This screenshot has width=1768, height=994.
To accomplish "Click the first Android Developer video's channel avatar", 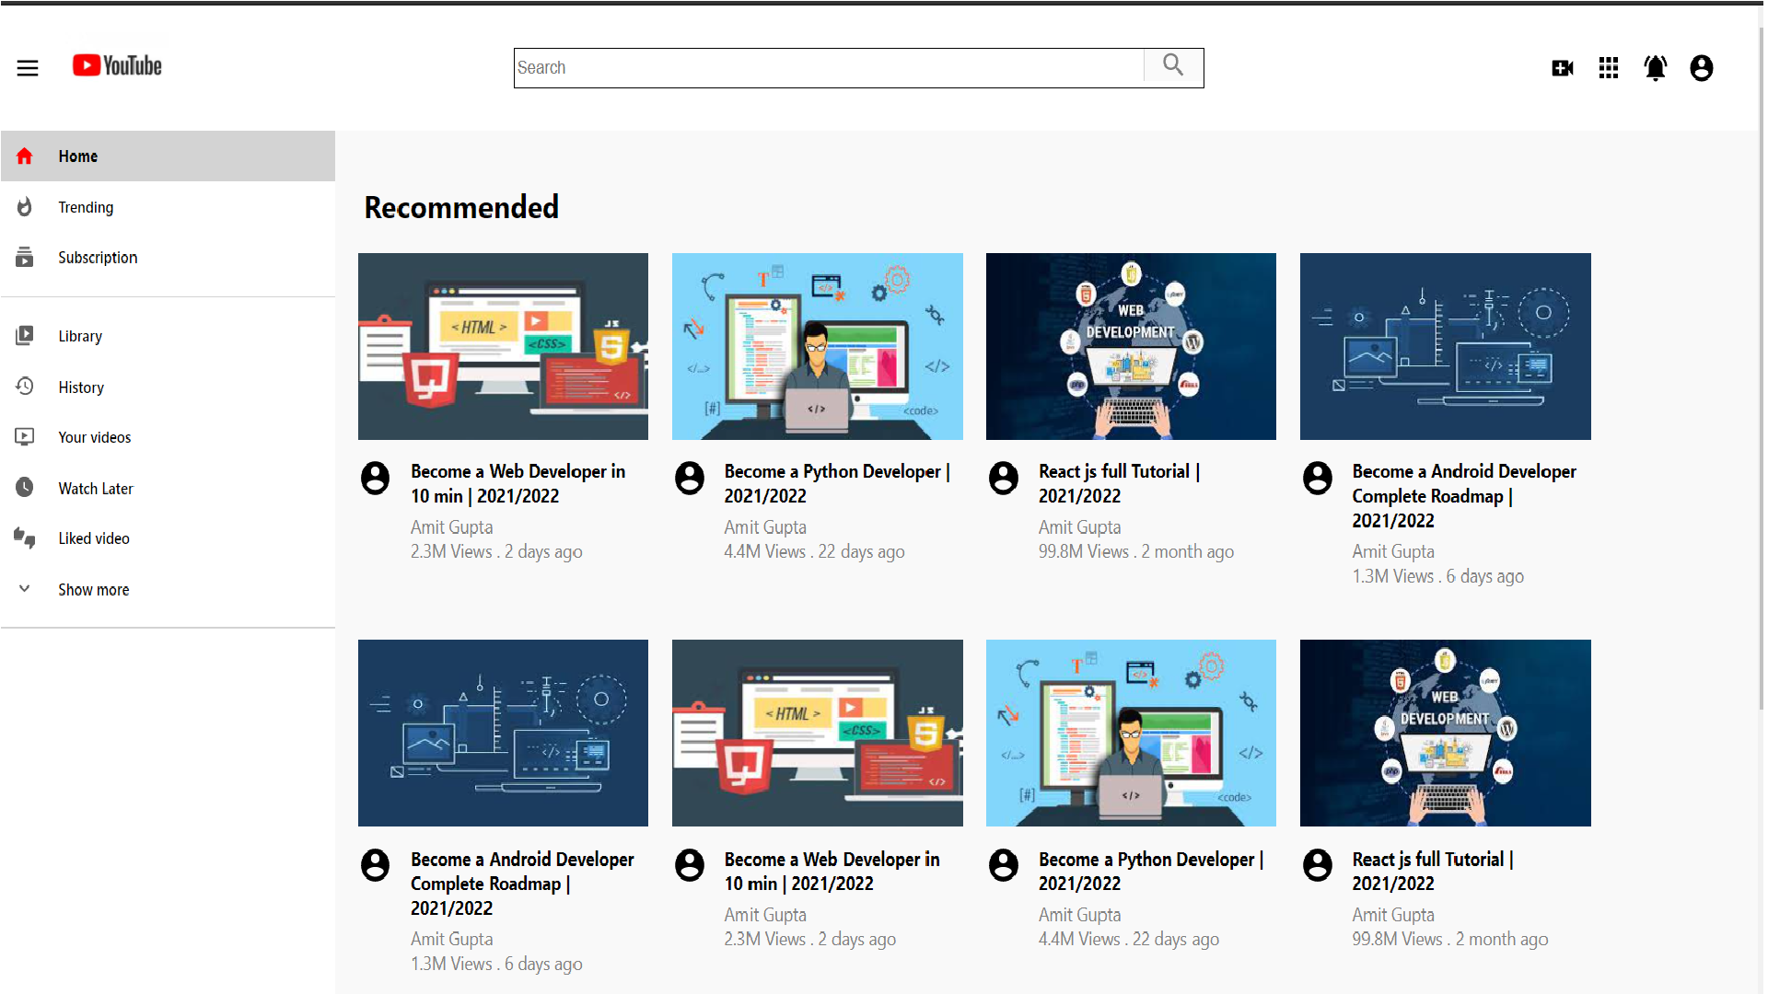I will pyautogui.click(x=1317, y=479).
